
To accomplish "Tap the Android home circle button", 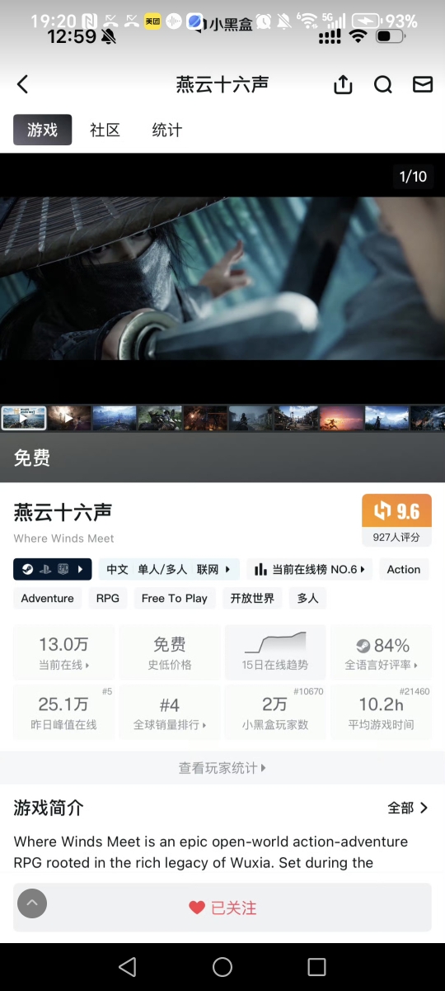I will [x=222, y=967].
